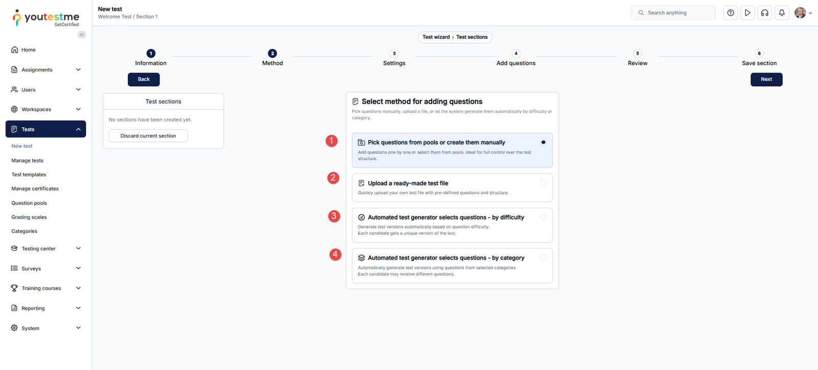The width and height of the screenshot is (818, 370).
Task: Open Manage tests menu item
Action: [28, 160]
